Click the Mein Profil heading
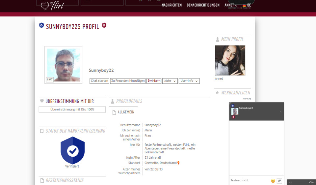The image size is (316, 185). point(232,39)
